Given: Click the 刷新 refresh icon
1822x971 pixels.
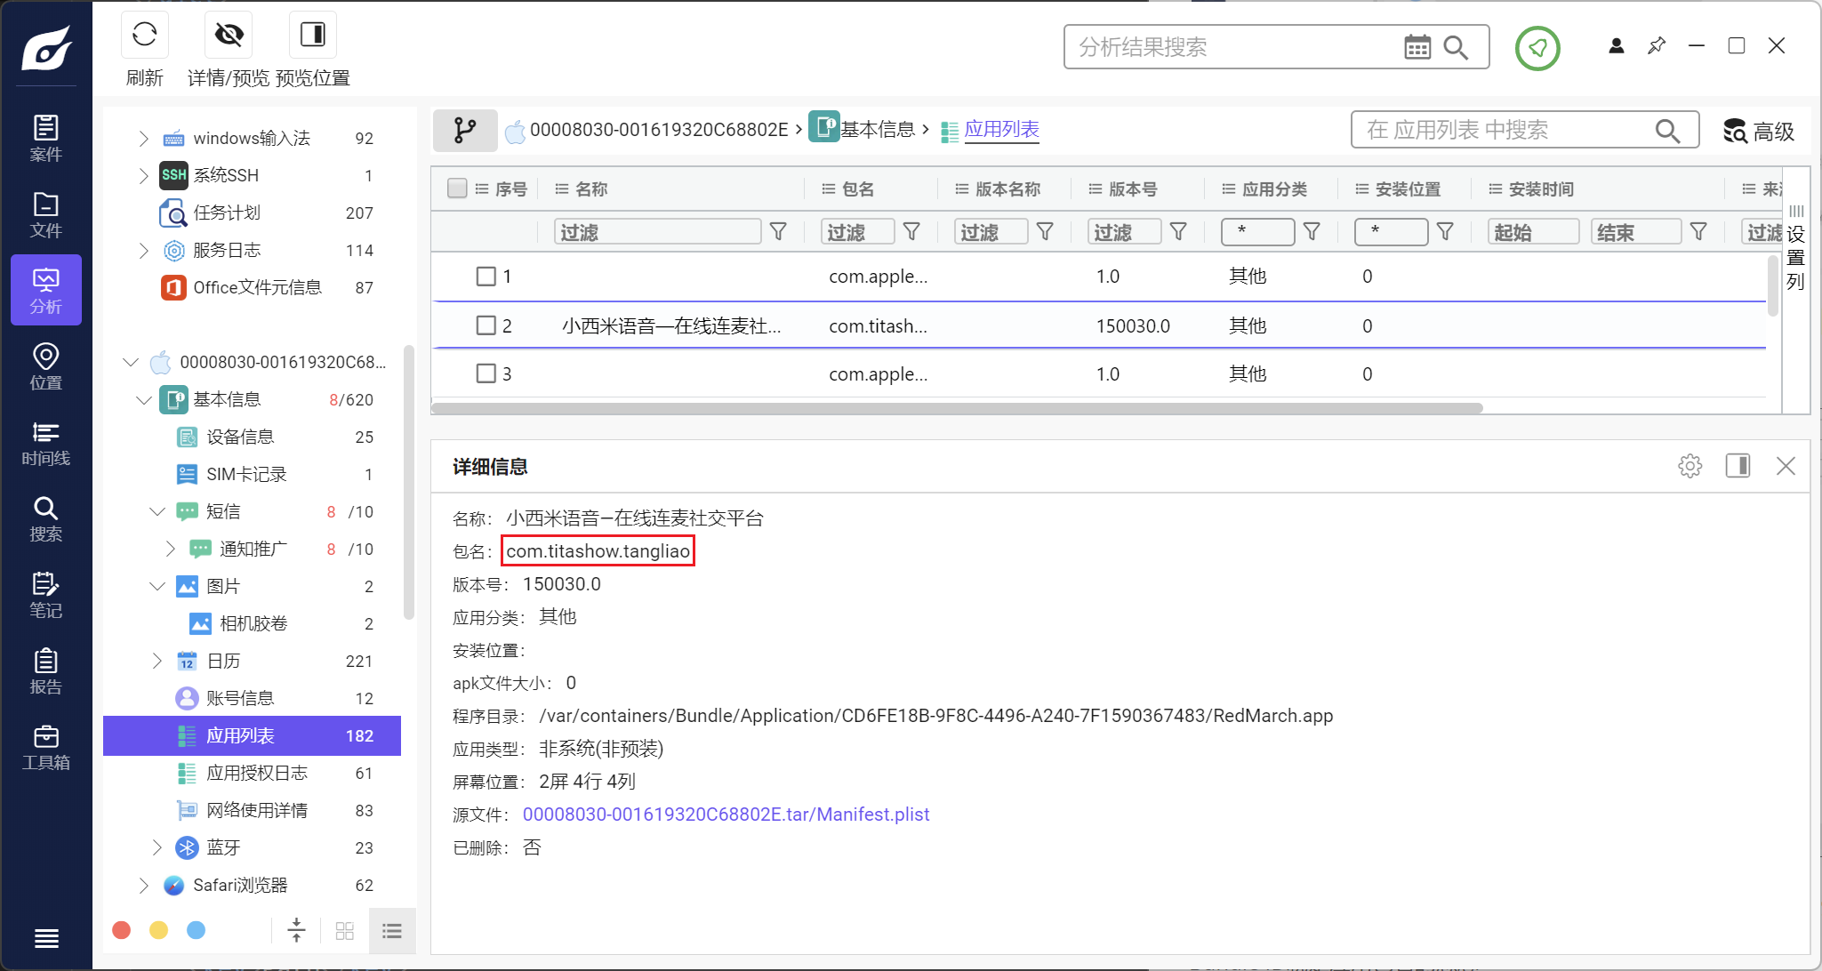Looking at the screenshot, I should click(144, 35).
